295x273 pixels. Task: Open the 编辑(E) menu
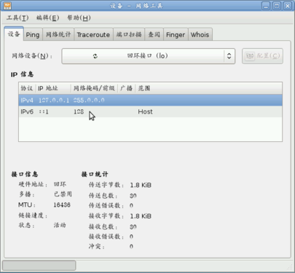click(48, 17)
